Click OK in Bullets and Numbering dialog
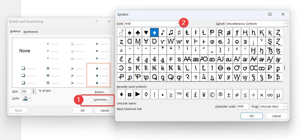 [x=82, y=111]
